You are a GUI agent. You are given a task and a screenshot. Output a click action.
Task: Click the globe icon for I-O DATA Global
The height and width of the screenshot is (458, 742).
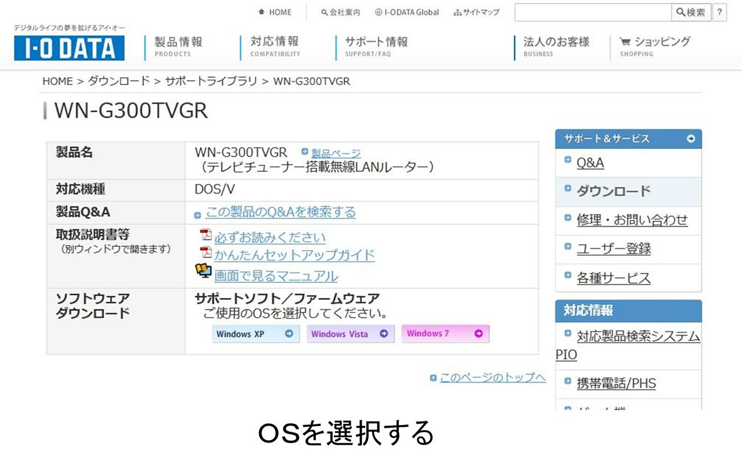tap(379, 12)
